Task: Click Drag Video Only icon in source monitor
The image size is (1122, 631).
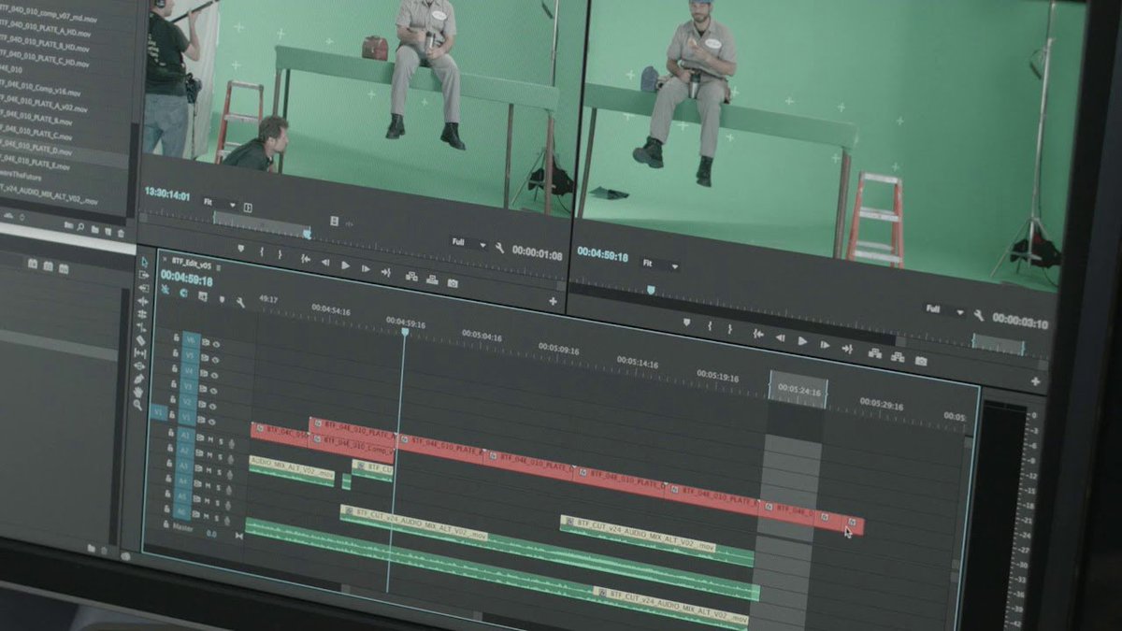Action: point(335,221)
